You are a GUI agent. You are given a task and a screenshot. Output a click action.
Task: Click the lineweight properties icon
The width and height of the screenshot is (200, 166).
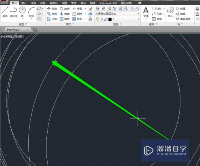pos(197,14)
